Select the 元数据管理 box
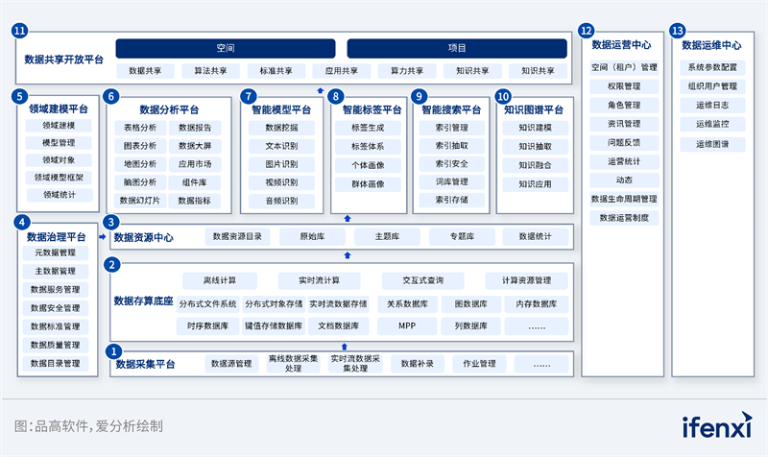Viewport: 768px width, 457px height. pos(55,253)
